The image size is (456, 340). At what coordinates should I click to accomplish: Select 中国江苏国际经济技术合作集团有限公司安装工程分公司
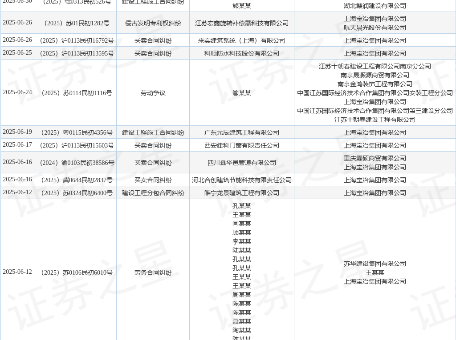(375, 93)
